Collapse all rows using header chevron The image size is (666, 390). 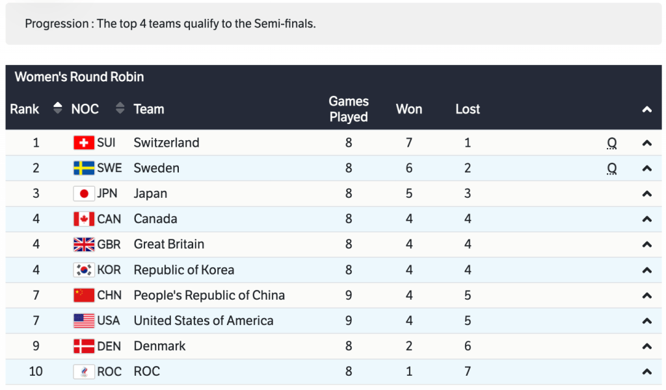pyautogui.click(x=646, y=110)
